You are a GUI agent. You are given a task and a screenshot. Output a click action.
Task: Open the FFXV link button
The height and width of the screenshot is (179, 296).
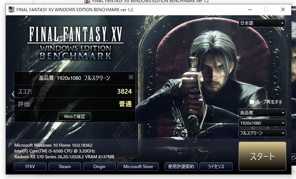click(x=30, y=167)
